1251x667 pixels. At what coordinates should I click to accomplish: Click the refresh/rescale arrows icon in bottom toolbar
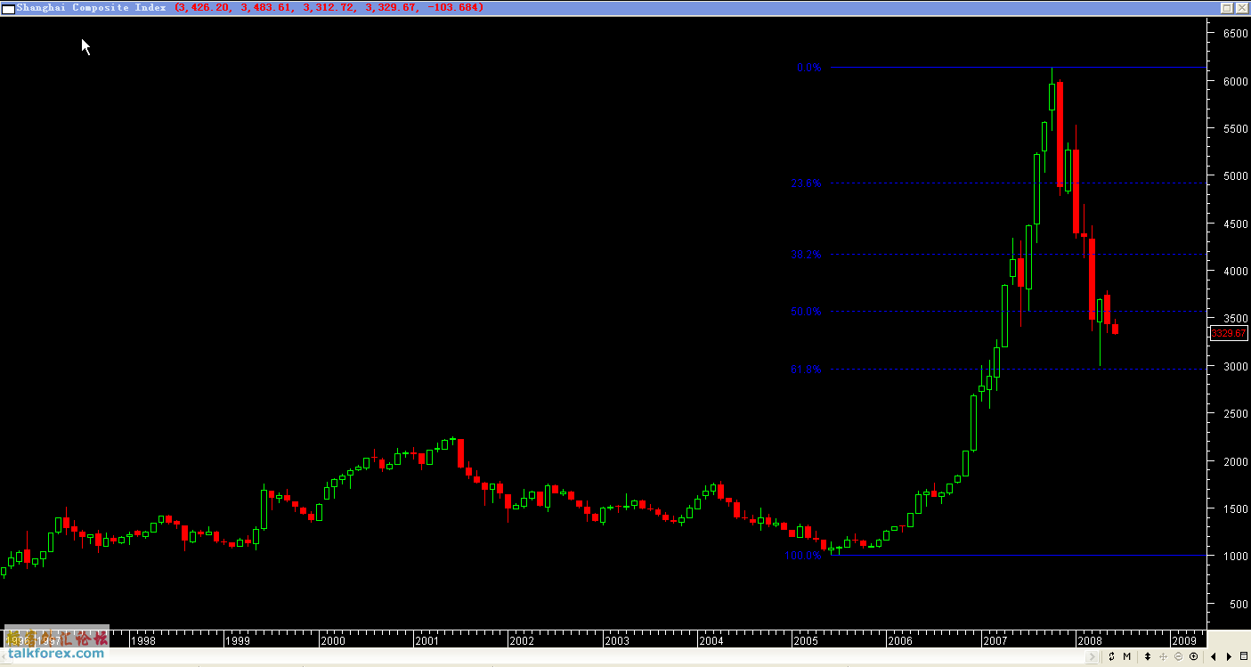(1111, 656)
